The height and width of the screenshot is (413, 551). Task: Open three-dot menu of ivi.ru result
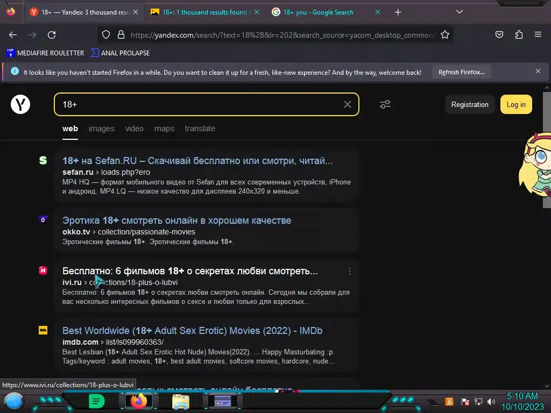click(x=349, y=271)
